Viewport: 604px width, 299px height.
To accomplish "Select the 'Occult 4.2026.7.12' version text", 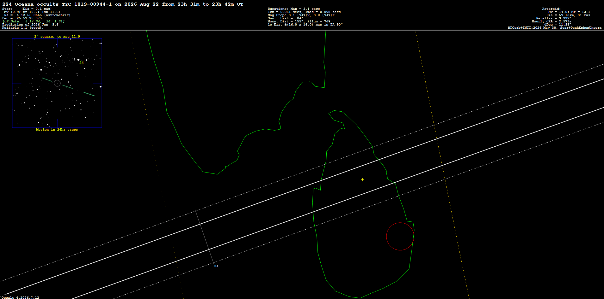I will pos(20,297).
